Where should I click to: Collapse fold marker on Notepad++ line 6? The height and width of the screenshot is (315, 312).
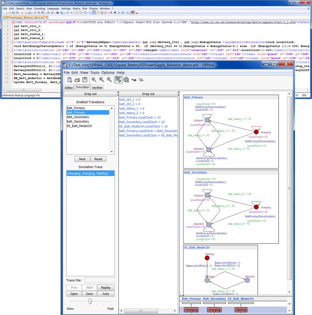[12, 42]
